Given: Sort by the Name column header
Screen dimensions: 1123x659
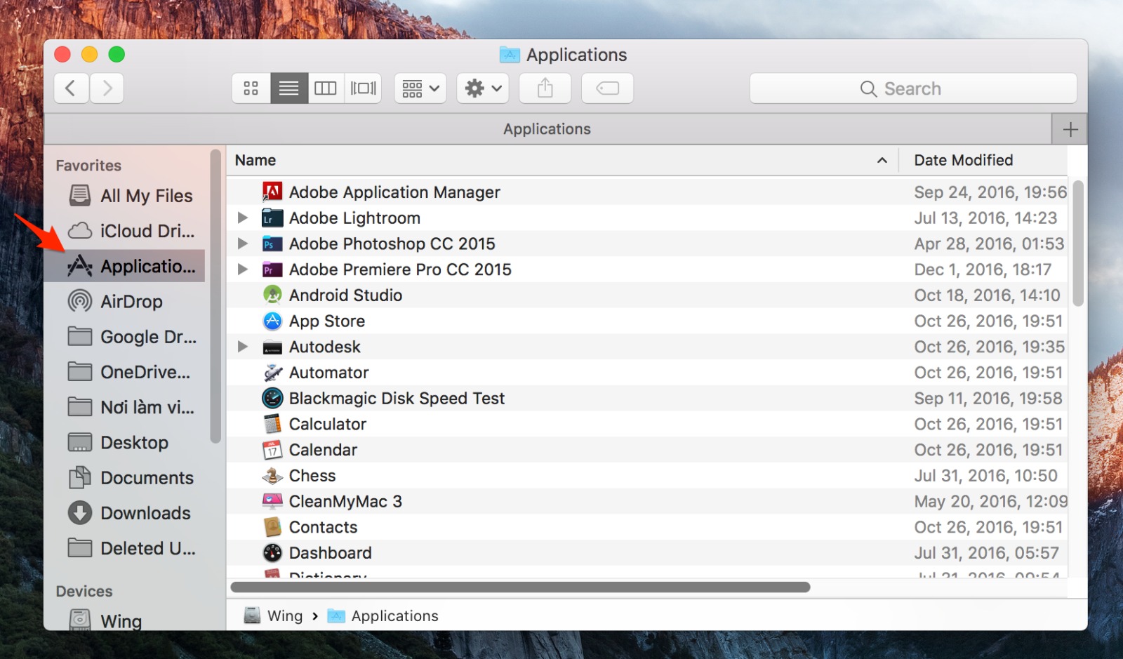Looking at the screenshot, I should tap(561, 160).
